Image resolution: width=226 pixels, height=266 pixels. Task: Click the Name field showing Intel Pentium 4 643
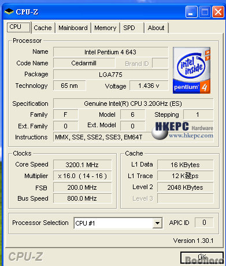point(110,52)
